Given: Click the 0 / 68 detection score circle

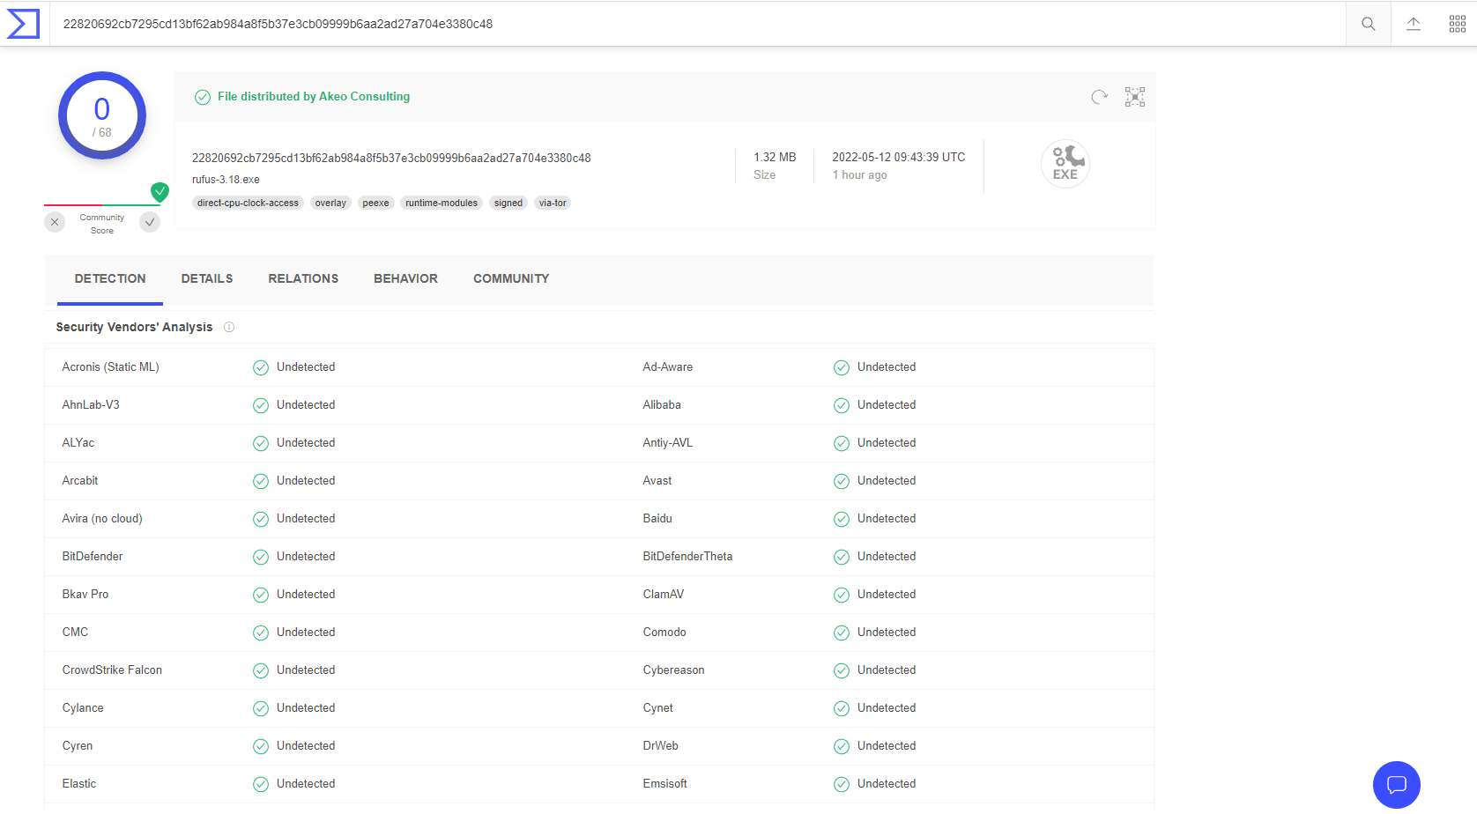Looking at the screenshot, I should click(102, 115).
